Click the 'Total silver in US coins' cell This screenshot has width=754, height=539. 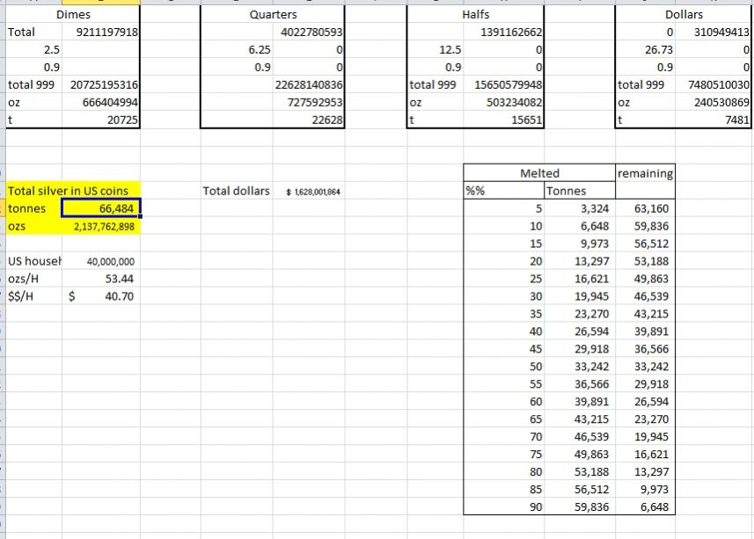[x=69, y=191]
